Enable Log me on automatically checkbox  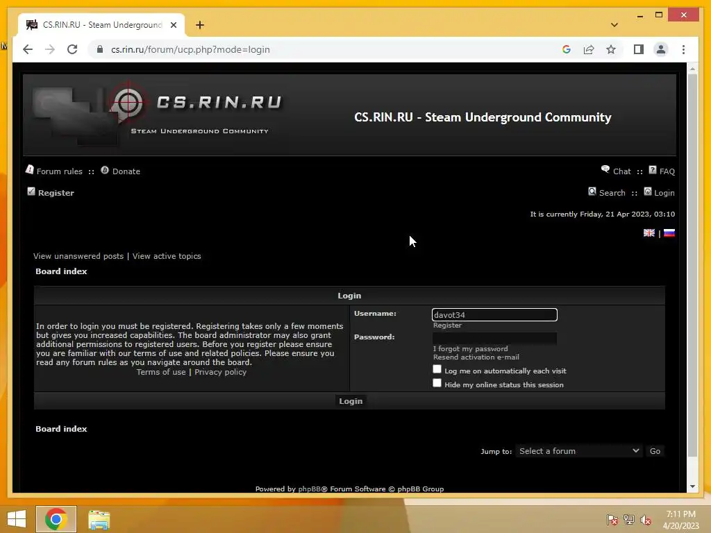pos(437,369)
